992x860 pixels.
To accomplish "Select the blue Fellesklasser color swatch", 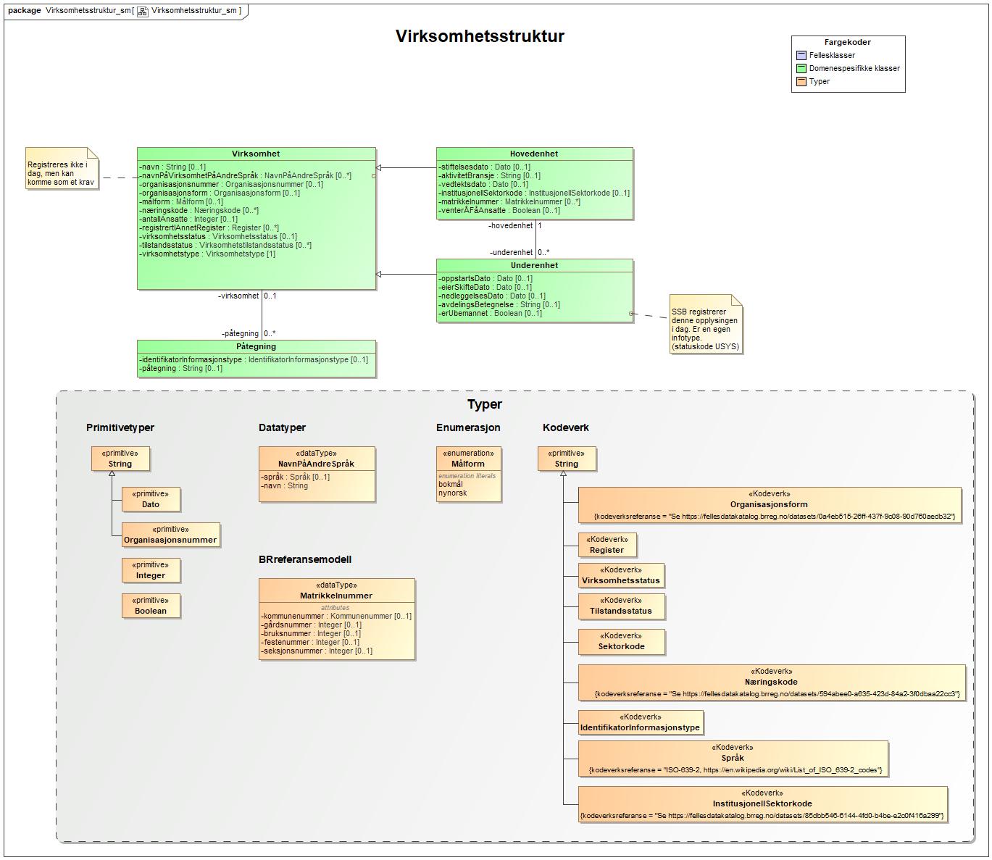I will click(801, 55).
